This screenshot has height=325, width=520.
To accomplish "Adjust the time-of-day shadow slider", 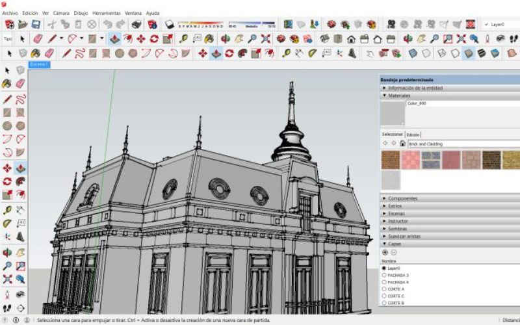I will click(252, 24).
